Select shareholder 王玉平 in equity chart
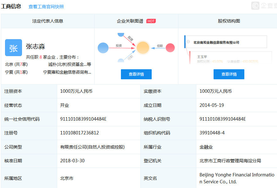This screenshot has width=277, height=188. [202, 57]
